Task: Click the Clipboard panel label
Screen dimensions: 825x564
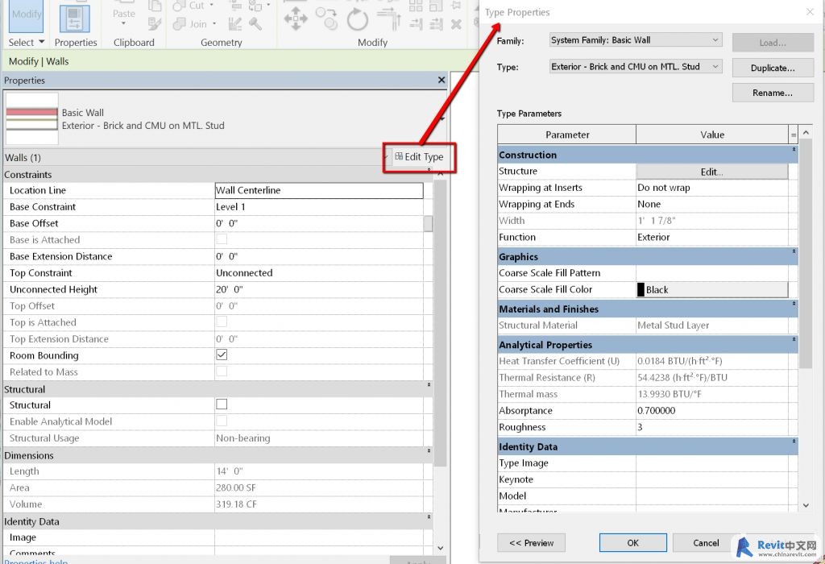Action: point(134,43)
